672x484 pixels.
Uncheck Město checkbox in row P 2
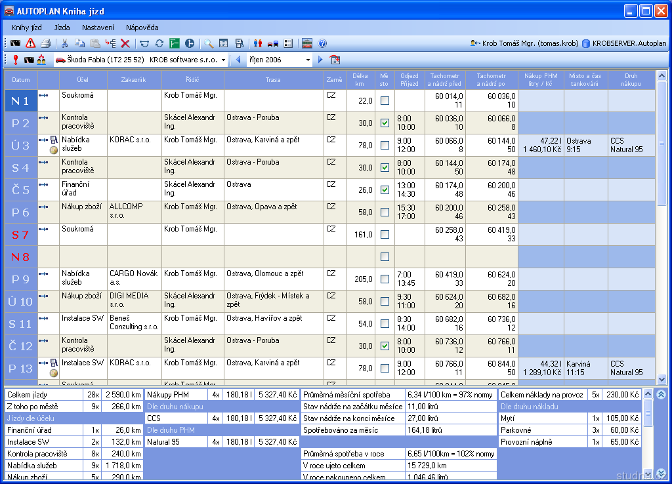385,123
